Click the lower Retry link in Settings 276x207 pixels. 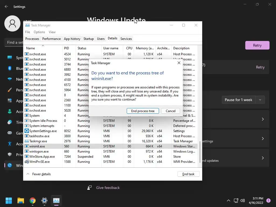click(x=260, y=67)
